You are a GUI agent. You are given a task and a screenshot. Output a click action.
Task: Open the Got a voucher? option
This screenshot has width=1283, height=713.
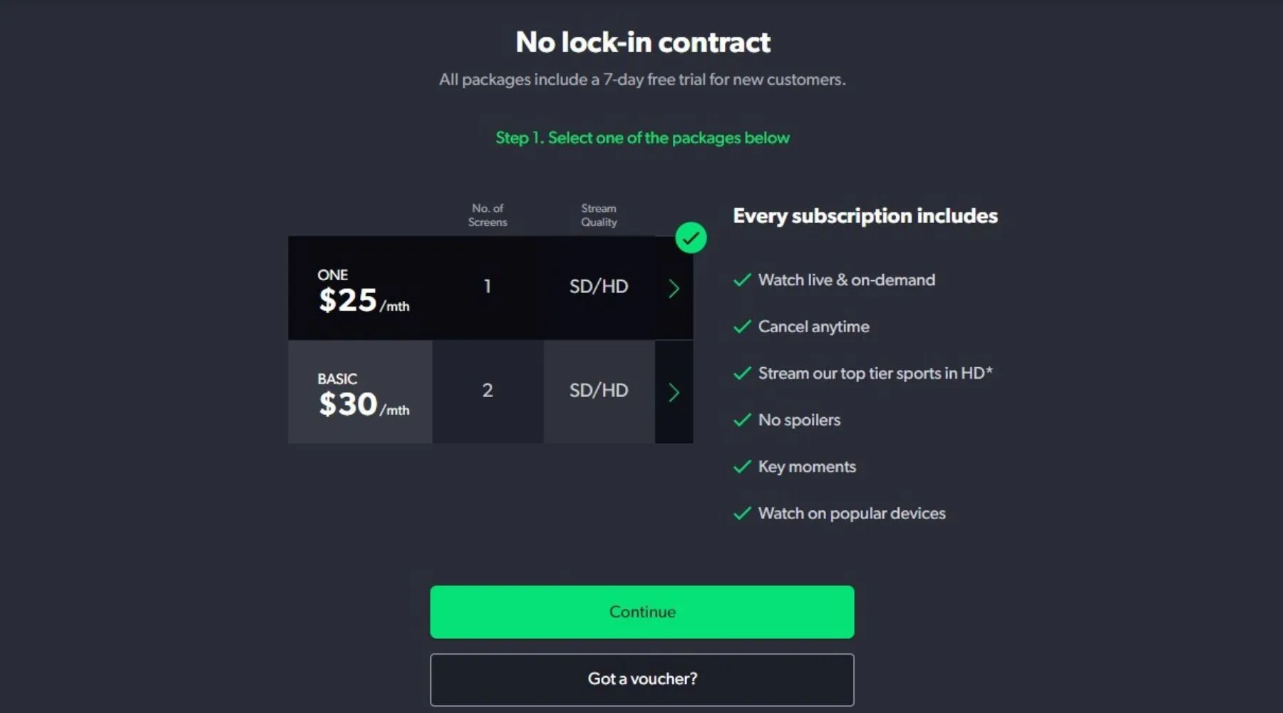(641, 679)
